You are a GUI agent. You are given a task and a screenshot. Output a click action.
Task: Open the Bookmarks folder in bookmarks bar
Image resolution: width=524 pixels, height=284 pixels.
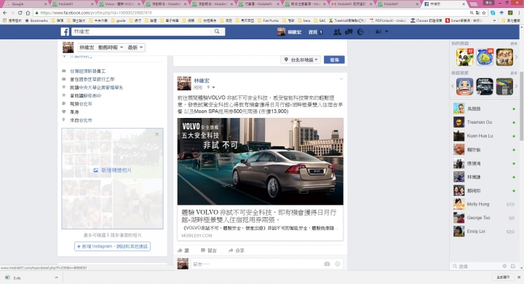(x=36, y=20)
